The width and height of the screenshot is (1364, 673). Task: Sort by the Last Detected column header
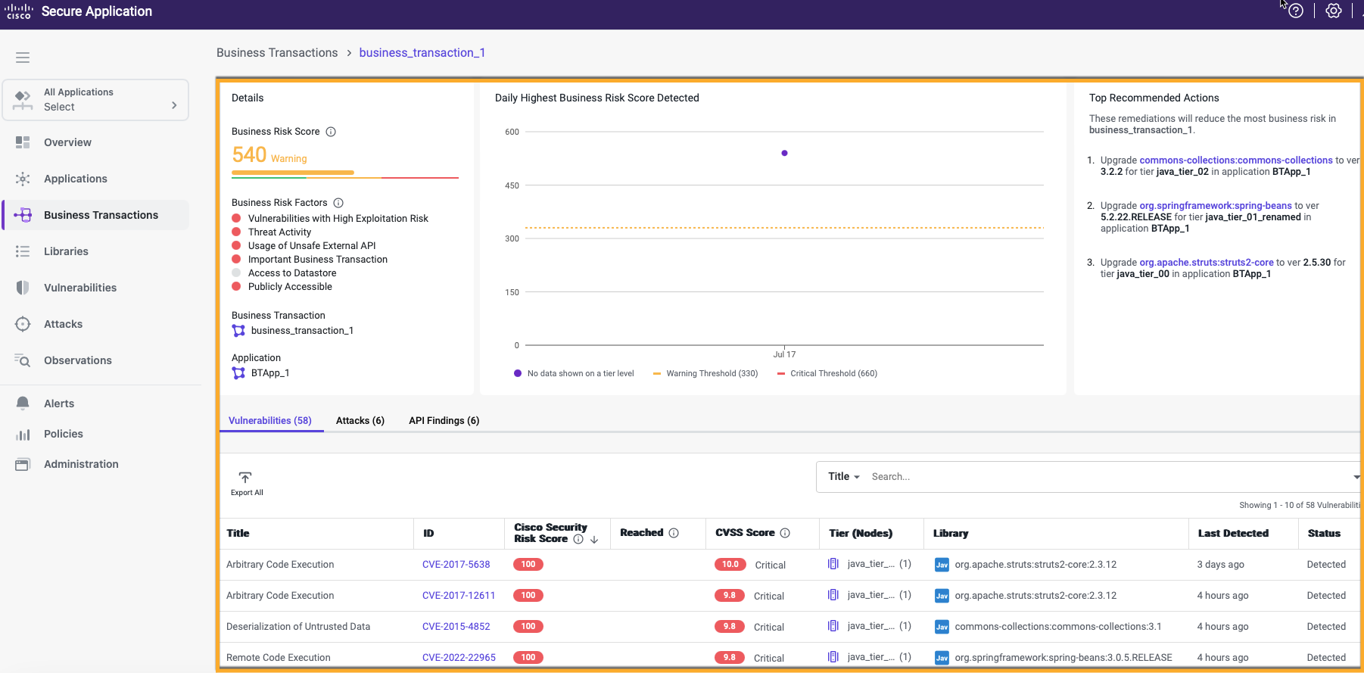tap(1233, 534)
